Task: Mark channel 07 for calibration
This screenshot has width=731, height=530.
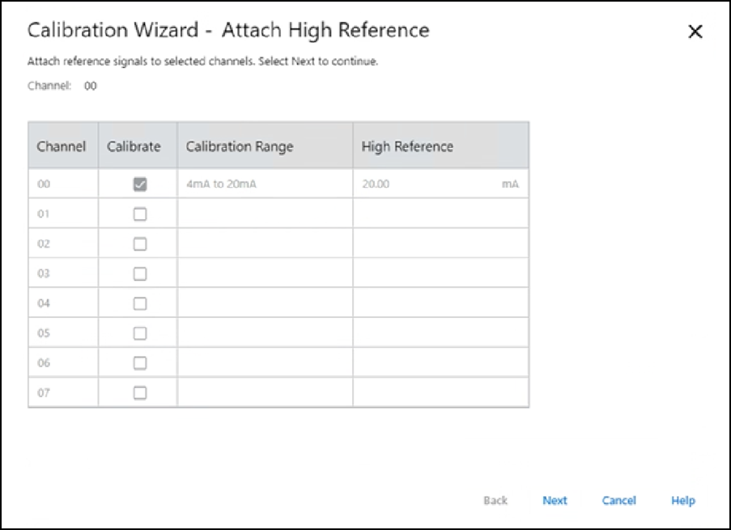Action: pos(140,392)
